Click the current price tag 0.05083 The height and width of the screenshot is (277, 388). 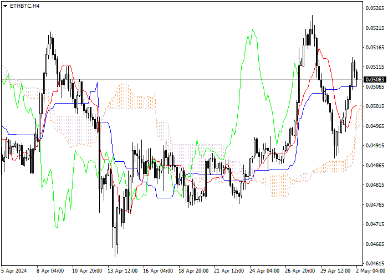375,80
